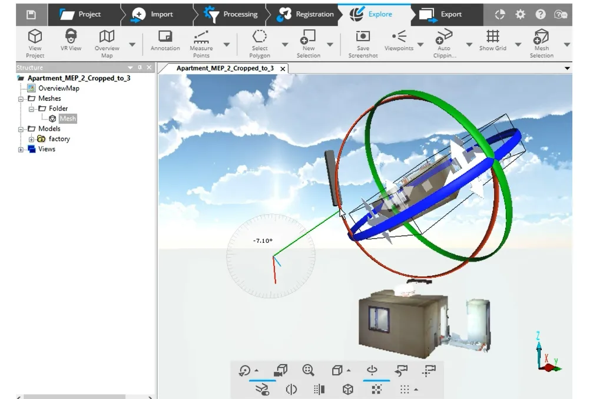Select OverviewMap in the Structure tree
The image size is (603, 399).
(x=58, y=88)
